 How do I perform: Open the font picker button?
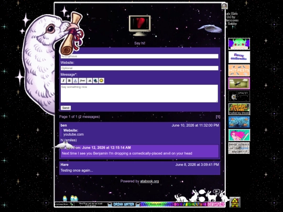click(x=82, y=81)
